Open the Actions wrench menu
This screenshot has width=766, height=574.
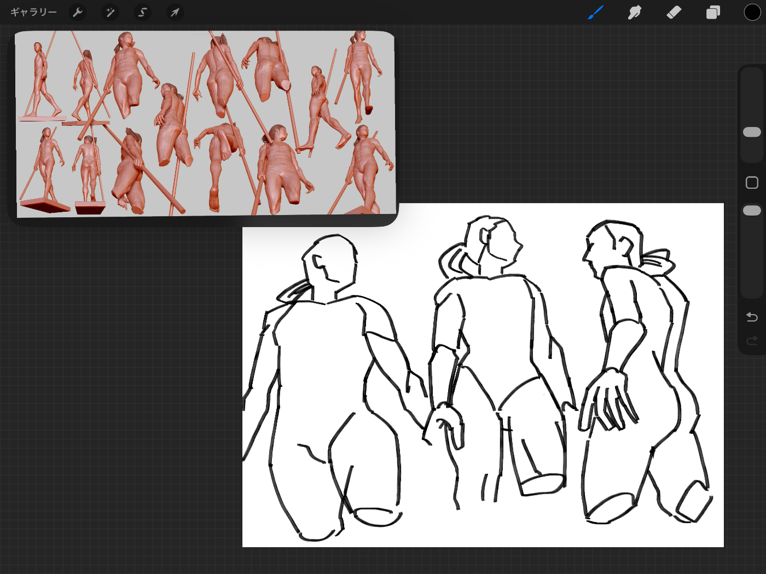click(x=78, y=12)
